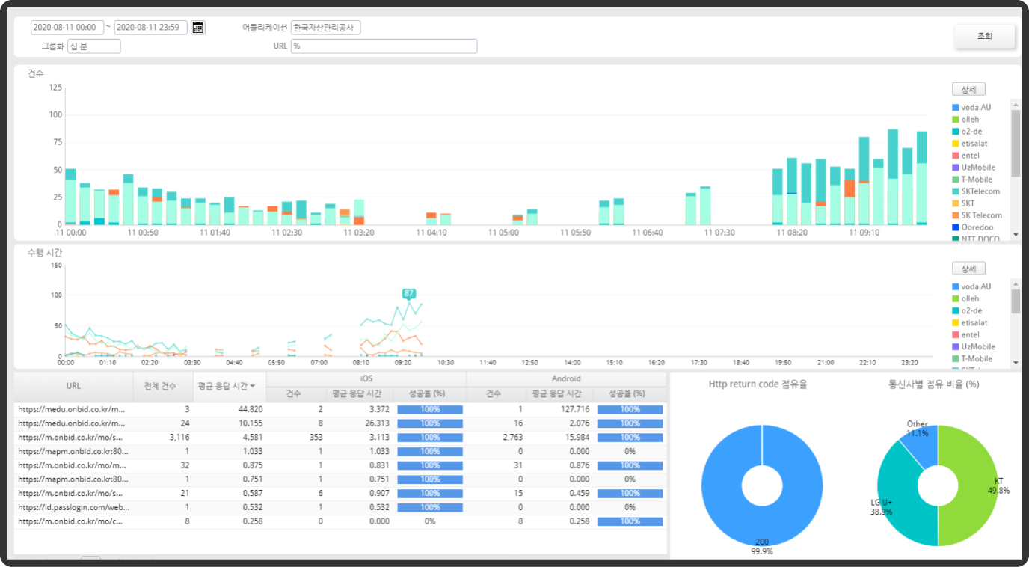Open the calendar date picker icon
The height and width of the screenshot is (567, 1029).
(x=198, y=28)
